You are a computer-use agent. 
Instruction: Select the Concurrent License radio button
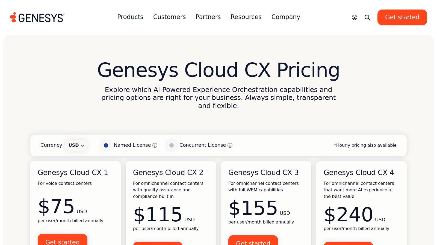172,145
